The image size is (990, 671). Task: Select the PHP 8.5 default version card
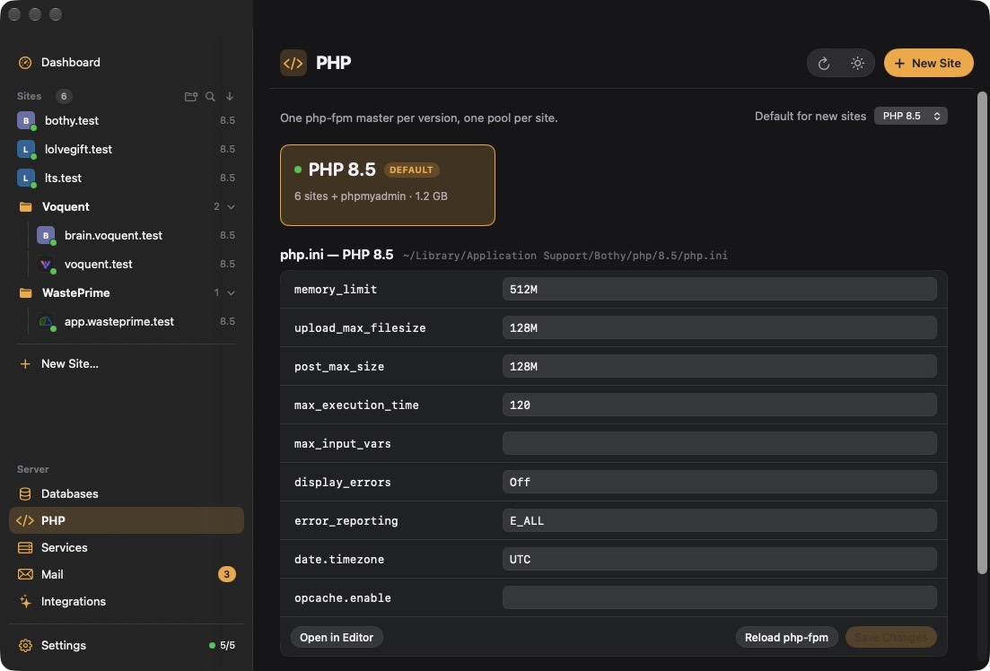[x=388, y=185]
